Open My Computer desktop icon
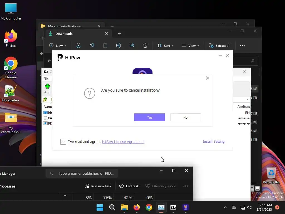 click(11, 11)
